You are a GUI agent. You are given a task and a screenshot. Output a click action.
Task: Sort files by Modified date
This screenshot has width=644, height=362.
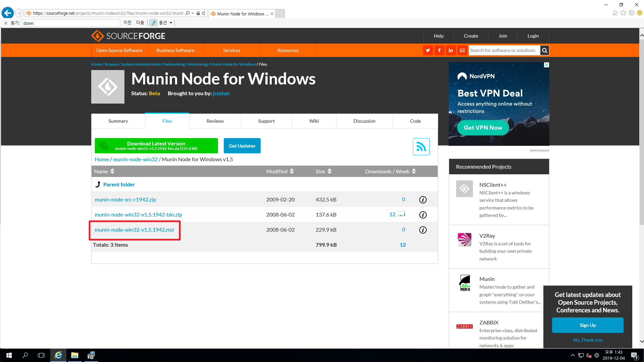coord(280,171)
